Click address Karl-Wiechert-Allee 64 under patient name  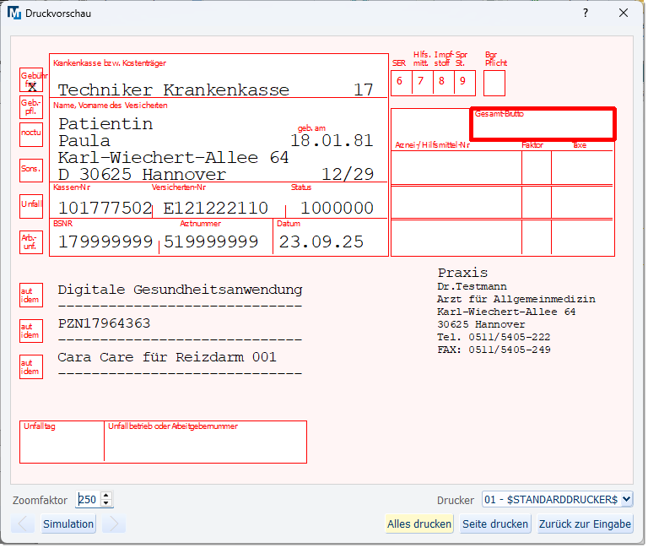(x=173, y=158)
